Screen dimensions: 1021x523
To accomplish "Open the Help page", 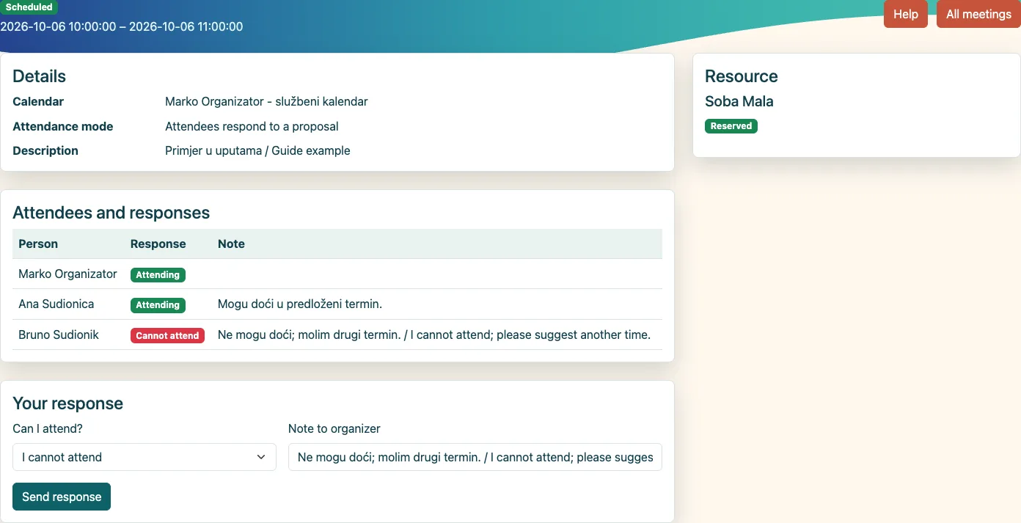I will click(x=906, y=14).
